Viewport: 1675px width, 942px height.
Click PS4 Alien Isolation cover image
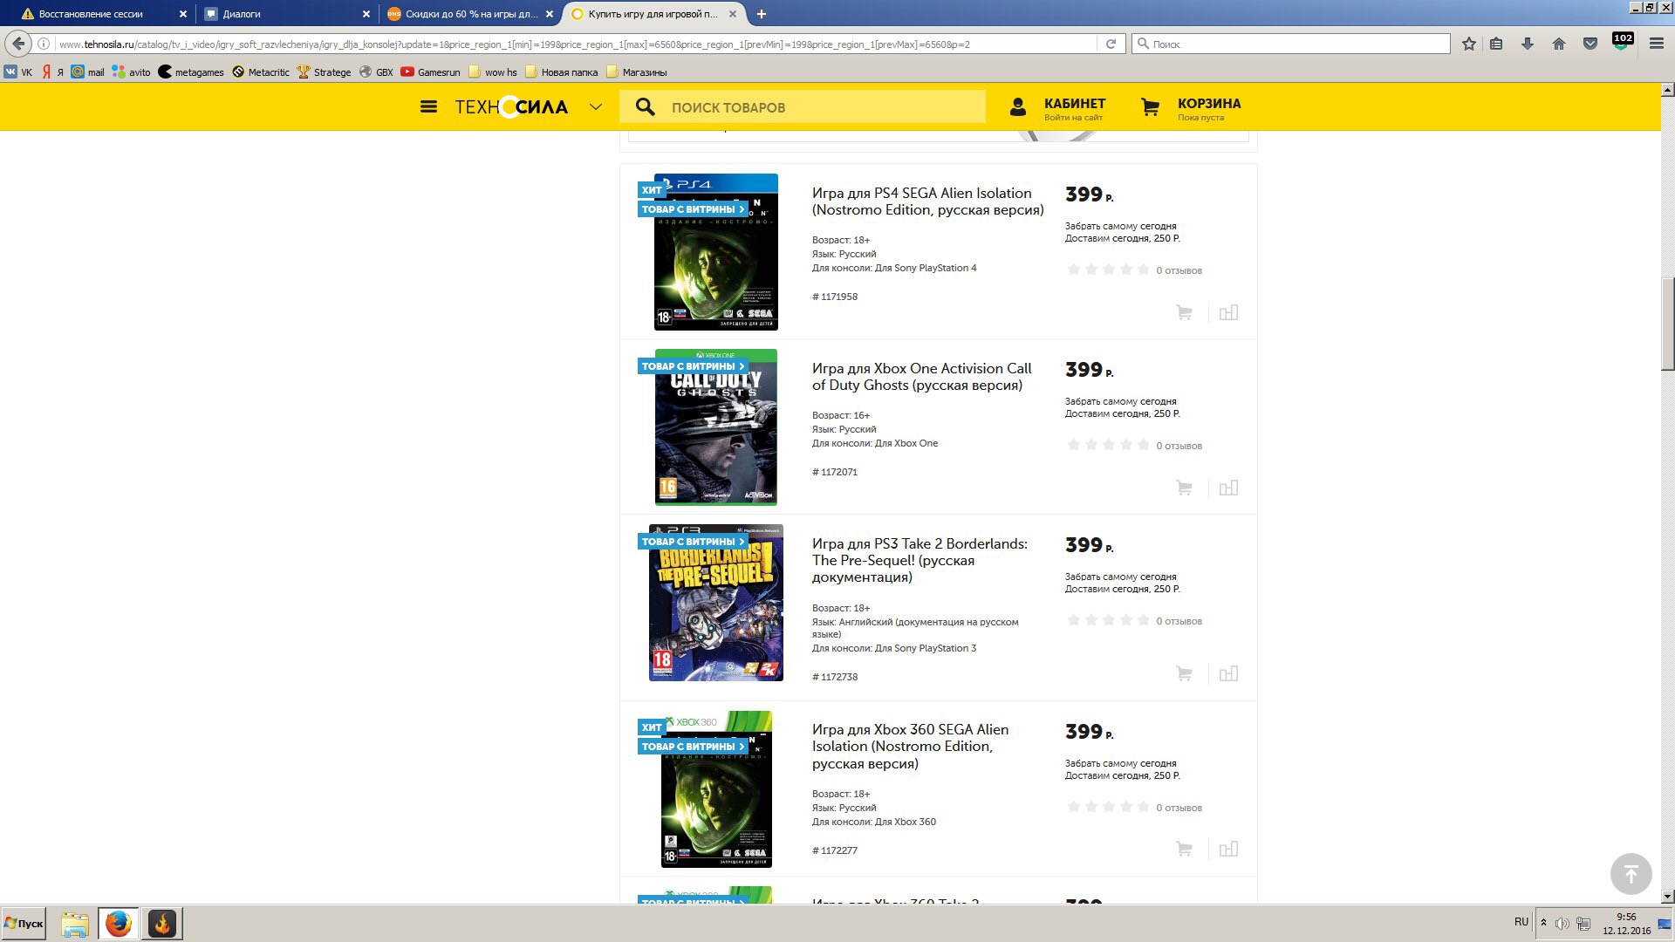(715, 252)
